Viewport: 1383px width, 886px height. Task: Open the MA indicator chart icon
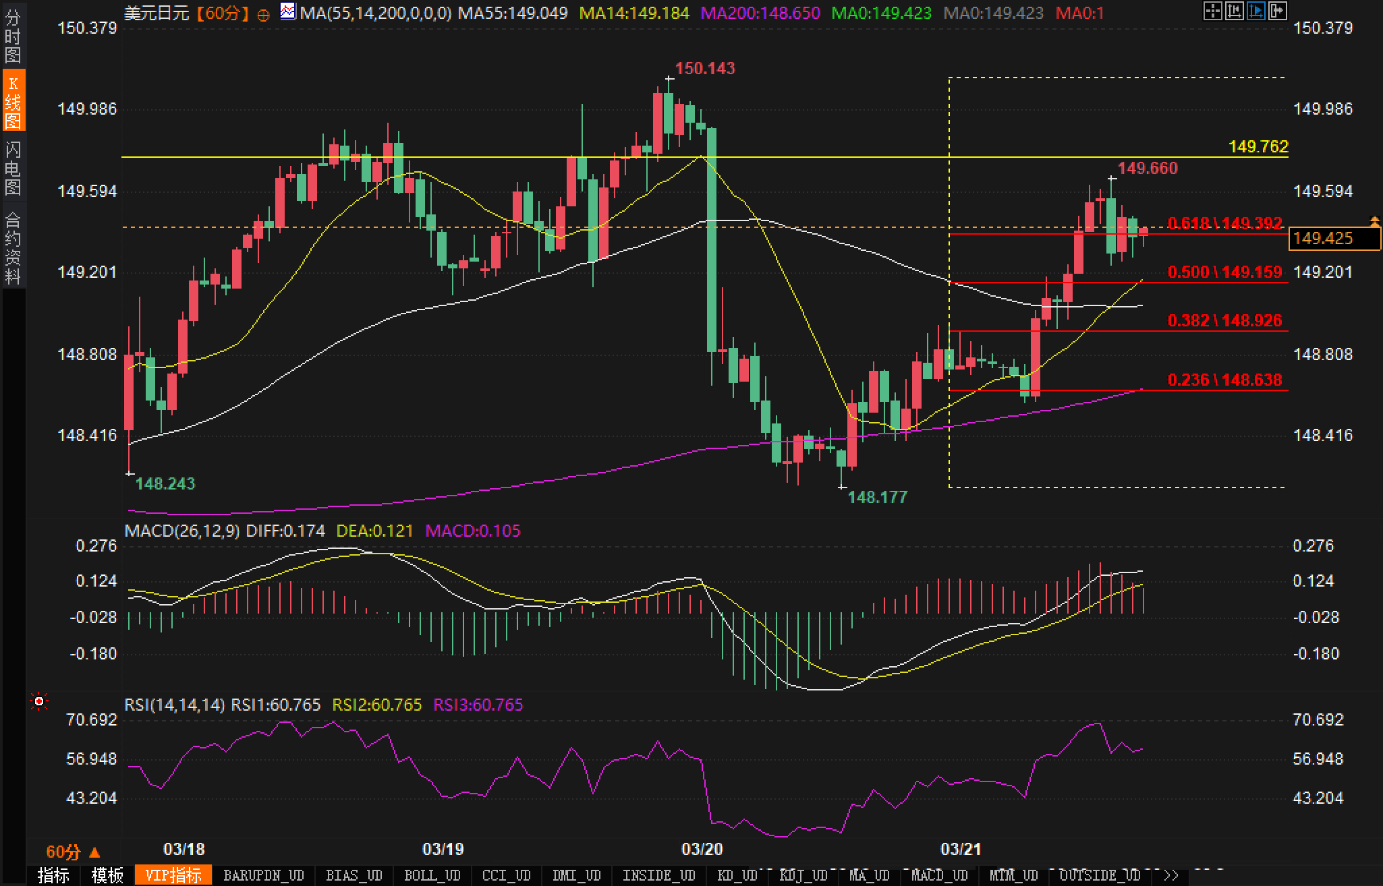pos(288,11)
